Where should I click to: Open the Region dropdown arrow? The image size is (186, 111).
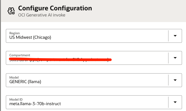[175, 36]
